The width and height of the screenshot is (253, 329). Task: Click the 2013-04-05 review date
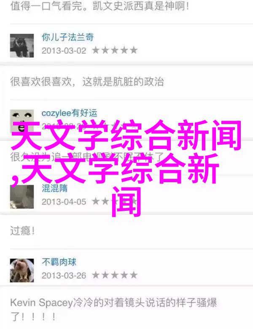coord(64,202)
